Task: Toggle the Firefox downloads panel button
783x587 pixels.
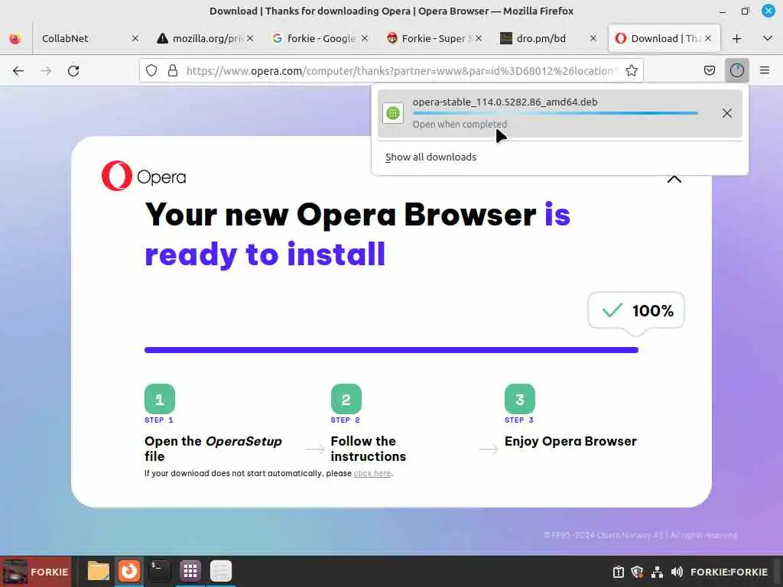Action: 736,71
